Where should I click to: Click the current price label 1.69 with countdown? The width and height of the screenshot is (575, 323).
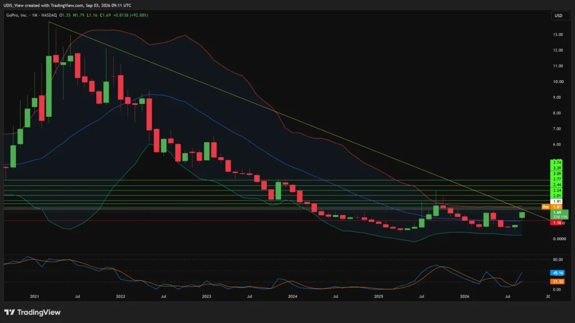tap(560, 215)
